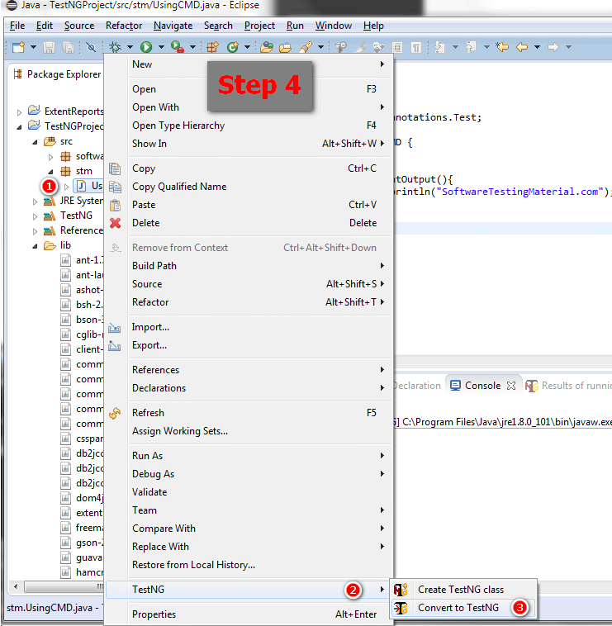Close the Console tab with its X

coord(511,386)
